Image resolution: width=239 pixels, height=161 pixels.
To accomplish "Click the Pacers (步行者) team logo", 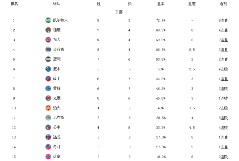I will (x=48, y=50).
